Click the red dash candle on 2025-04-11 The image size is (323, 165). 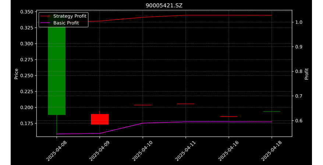pyautogui.click(x=186, y=104)
